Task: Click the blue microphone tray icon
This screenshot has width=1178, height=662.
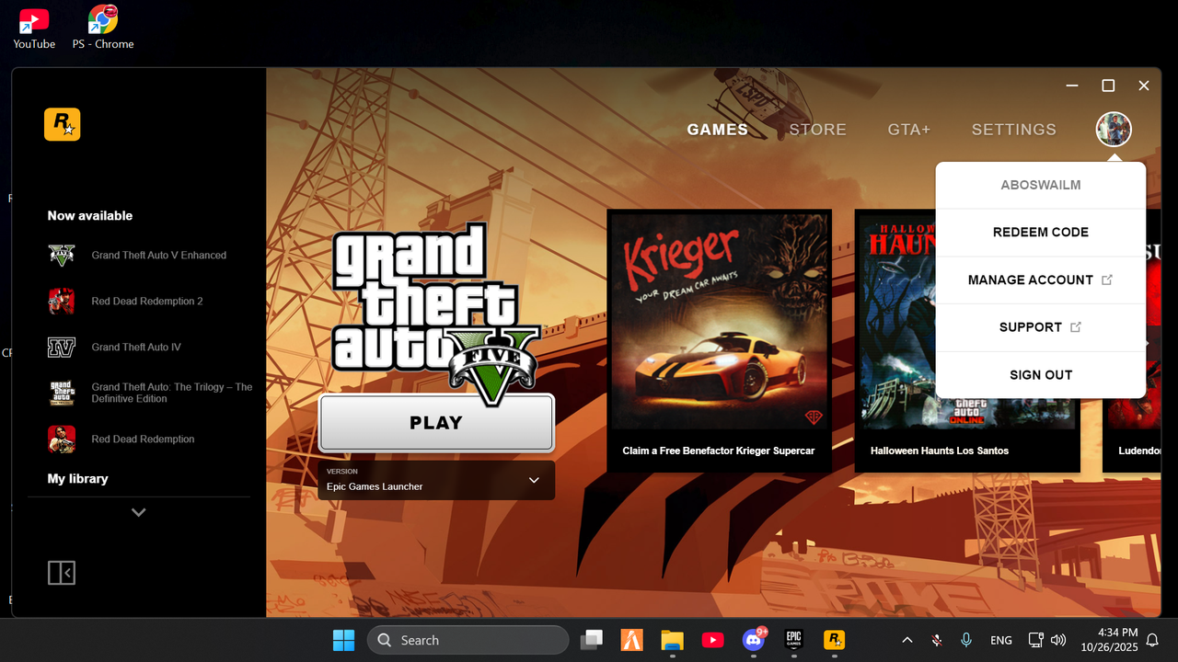Action: [966, 640]
